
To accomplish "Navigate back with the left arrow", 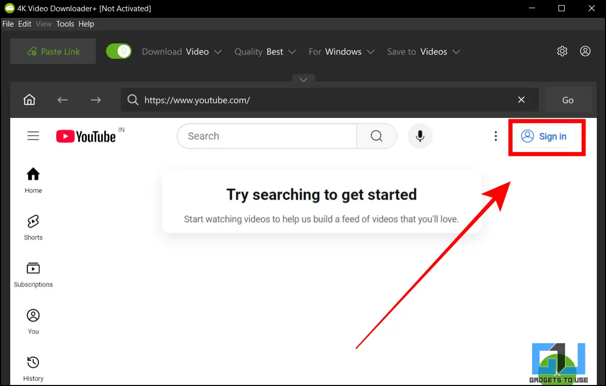I will (63, 100).
